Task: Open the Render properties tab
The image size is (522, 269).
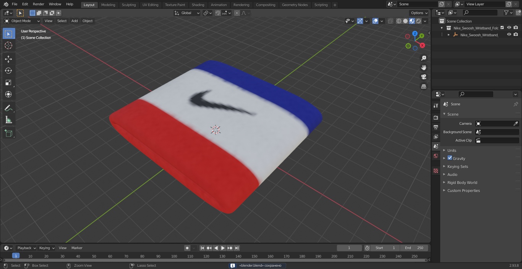Action: (x=436, y=118)
